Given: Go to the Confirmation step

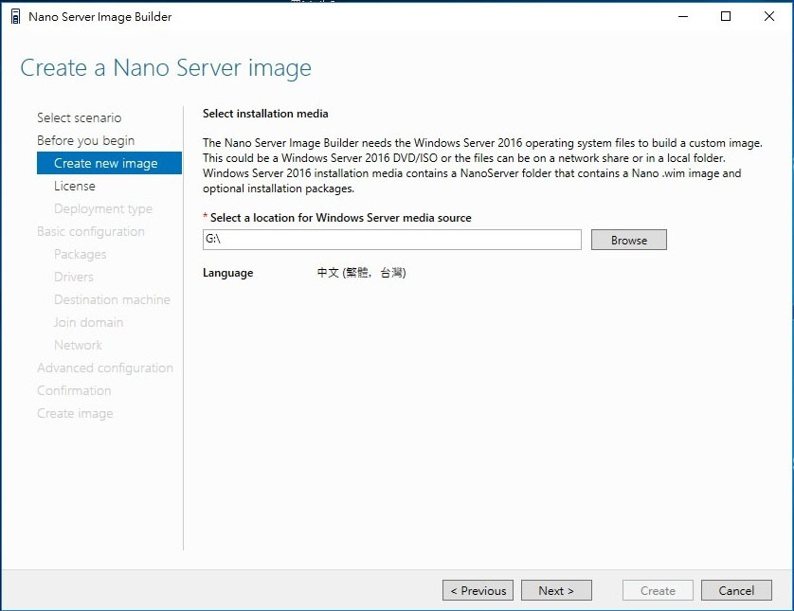Looking at the screenshot, I should 74,391.
